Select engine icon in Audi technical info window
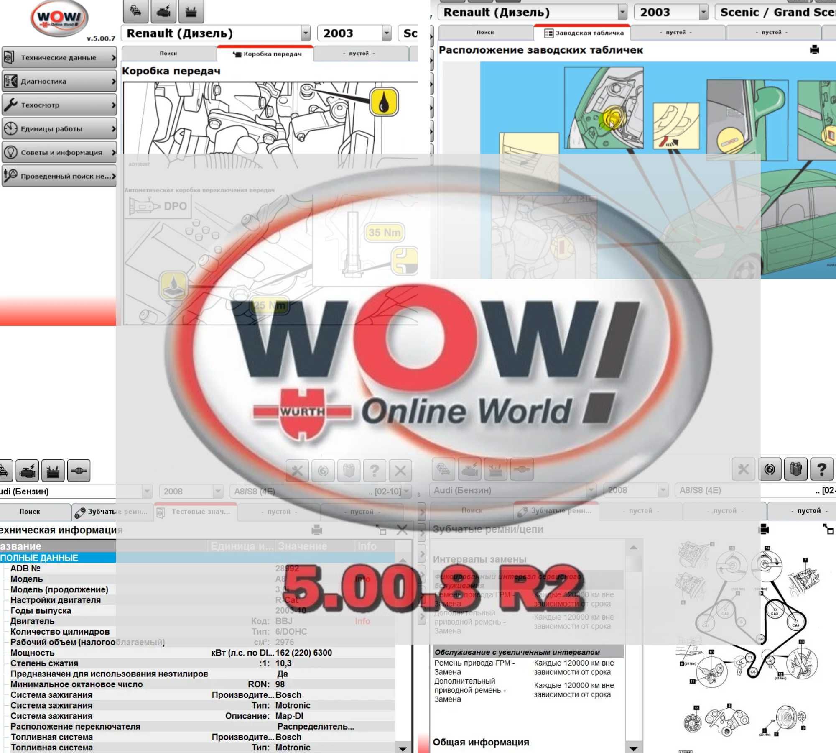Screen dimensions: 836x753 pos(27,471)
